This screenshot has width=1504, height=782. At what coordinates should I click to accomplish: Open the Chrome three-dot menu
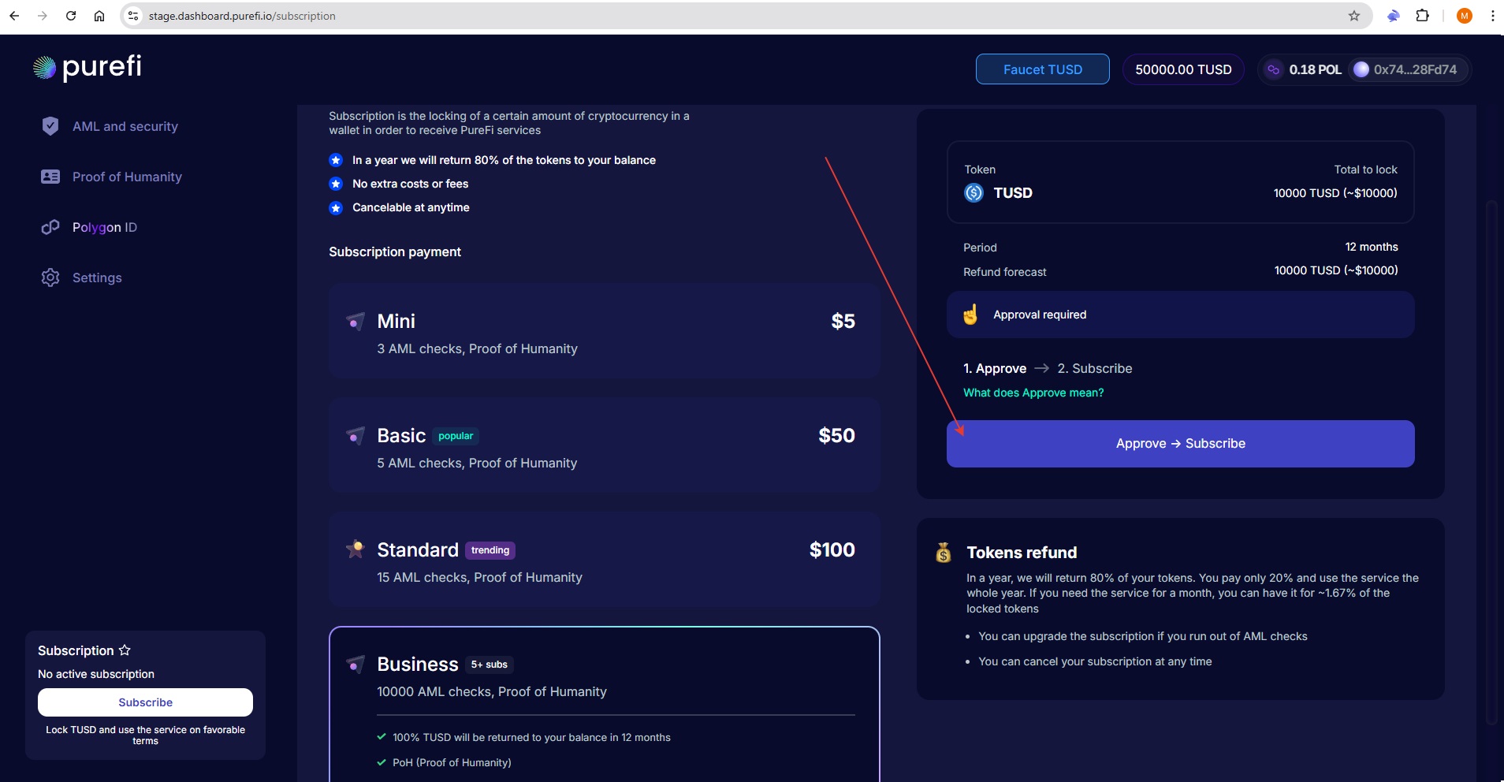tap(1492, 16)
